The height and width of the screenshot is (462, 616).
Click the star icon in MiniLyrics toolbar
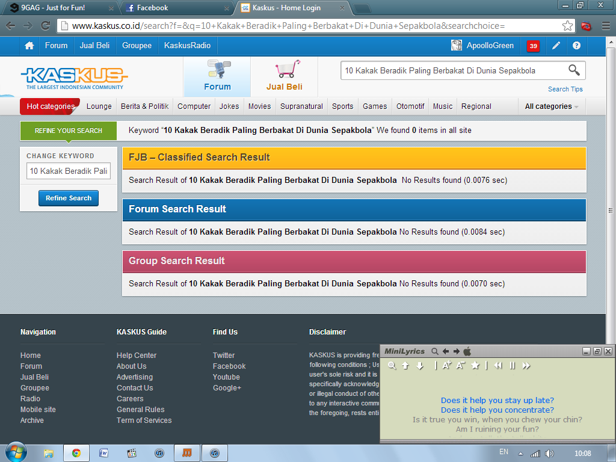pyautogui.click(x=475, y=365)
